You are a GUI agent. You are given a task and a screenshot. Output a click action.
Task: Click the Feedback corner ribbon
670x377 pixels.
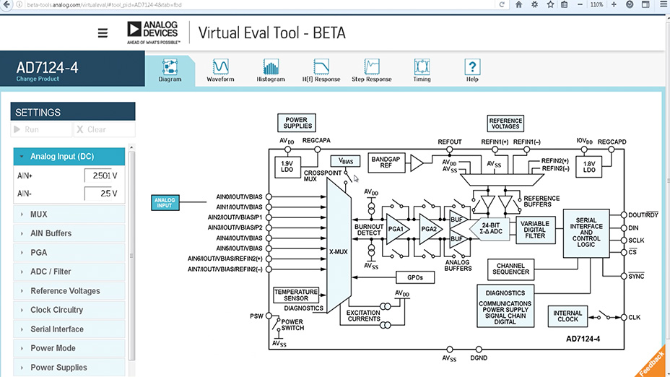tap(653, 361)
